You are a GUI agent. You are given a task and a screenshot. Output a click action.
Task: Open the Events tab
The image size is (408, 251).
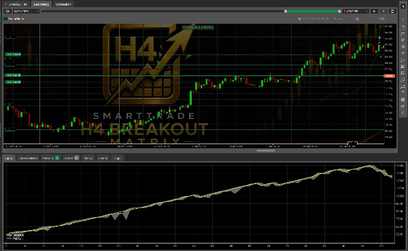point(103,158)
